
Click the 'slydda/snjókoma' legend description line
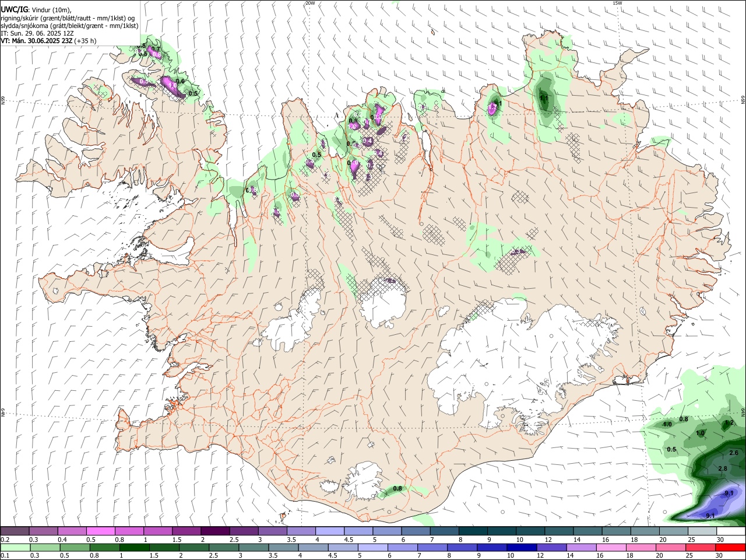tap(69, 26)
